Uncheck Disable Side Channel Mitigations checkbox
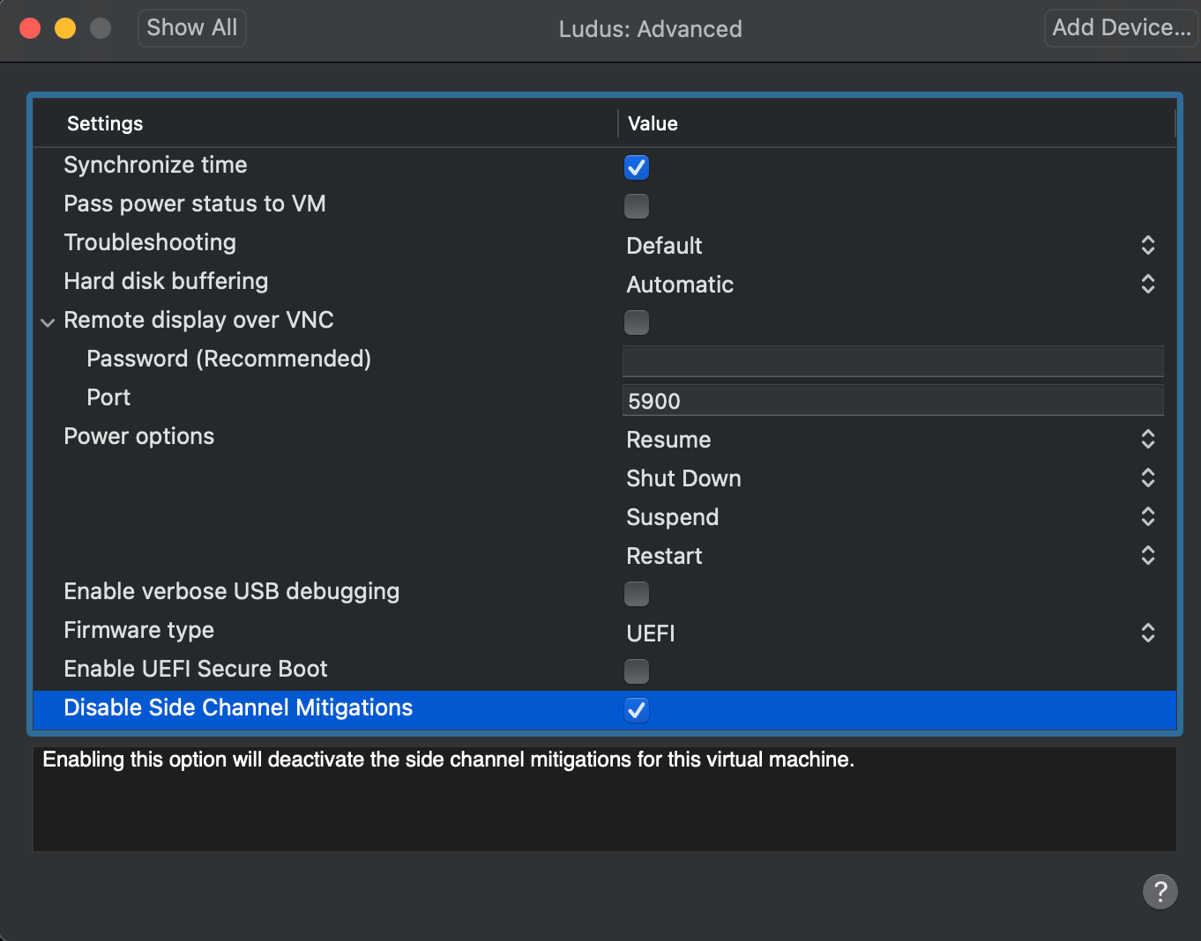 pos(636,710)
